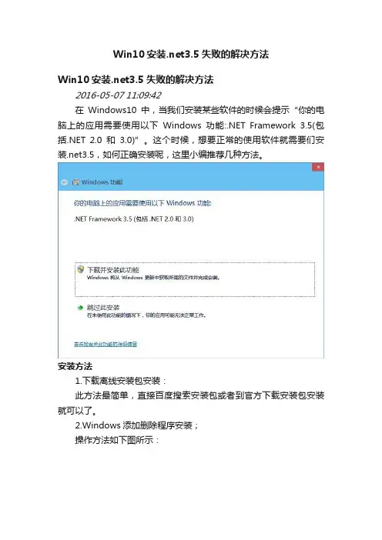Click the left-aligned bold heading below the title

[136, 79]
